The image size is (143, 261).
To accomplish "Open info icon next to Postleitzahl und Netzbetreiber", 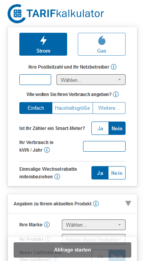I will (x=113, y=67).
